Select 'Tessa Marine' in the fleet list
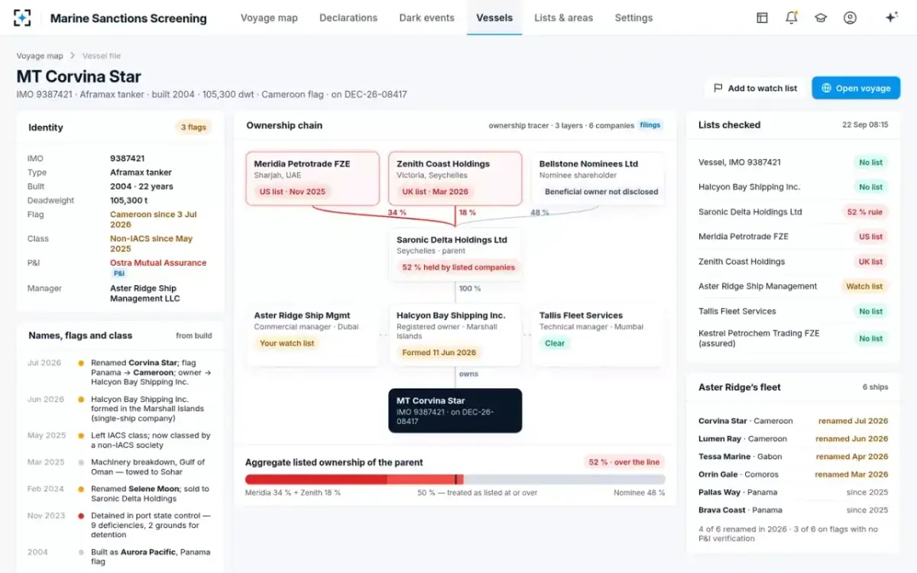This screenshot has height=573, width=917. point(793,457)
